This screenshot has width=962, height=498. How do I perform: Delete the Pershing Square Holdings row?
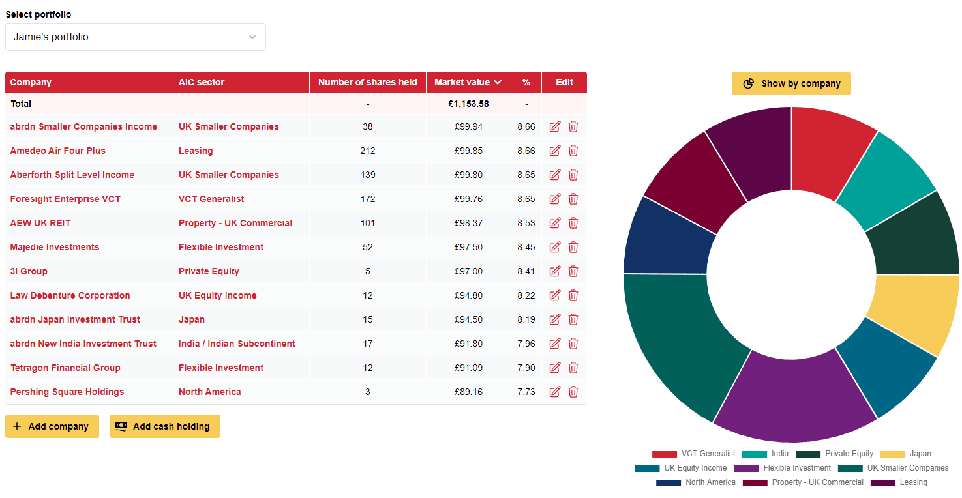click(573, 392)
